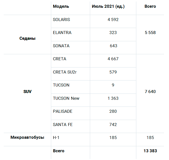Select the SOLARIS sales value 4 592

[113, 19]
